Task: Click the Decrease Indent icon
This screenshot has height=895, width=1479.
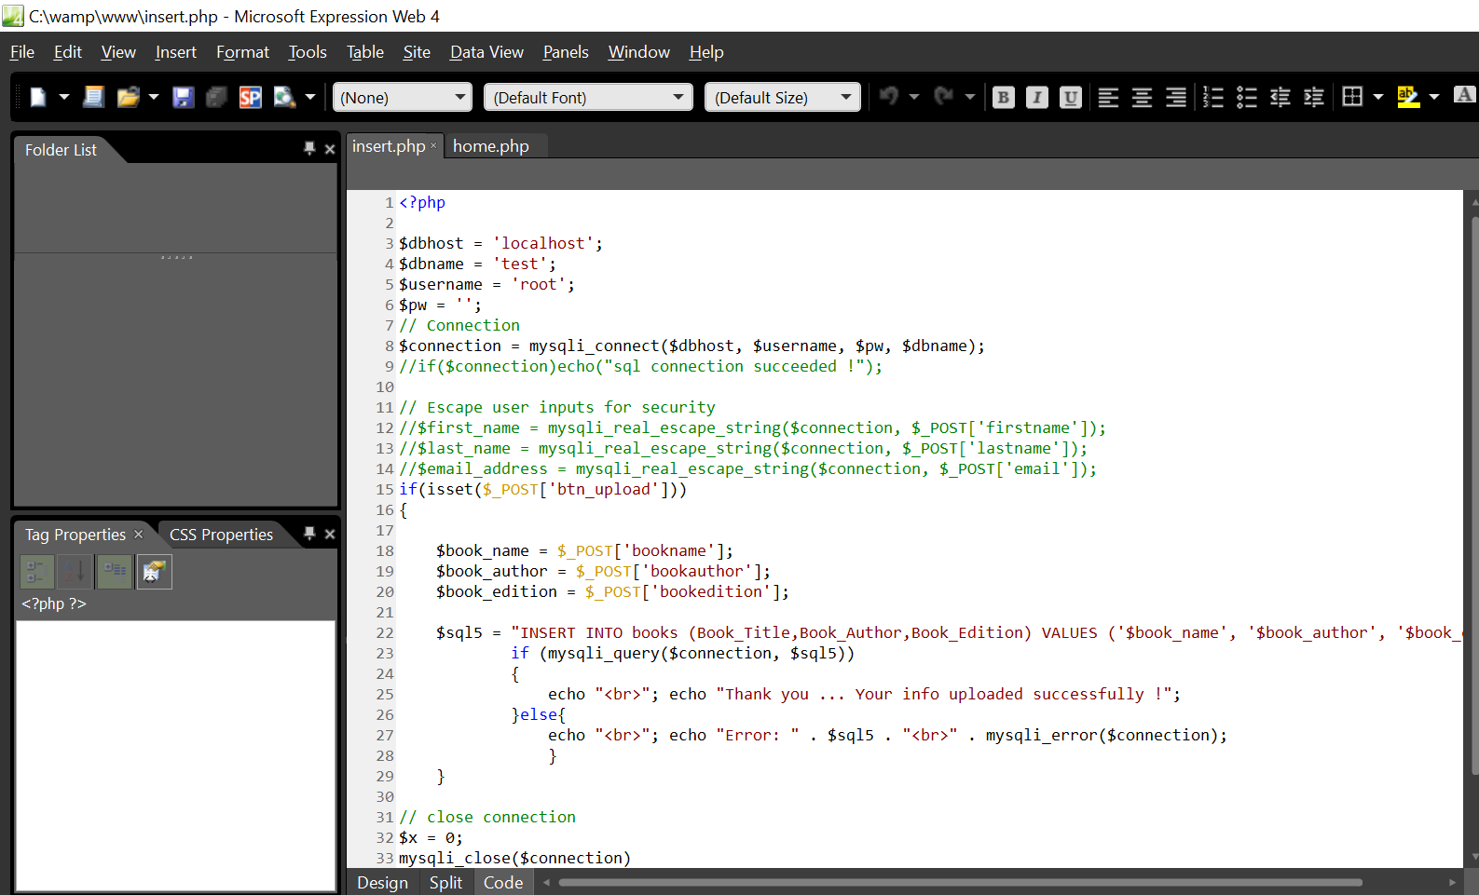Action: point(1280,97)
